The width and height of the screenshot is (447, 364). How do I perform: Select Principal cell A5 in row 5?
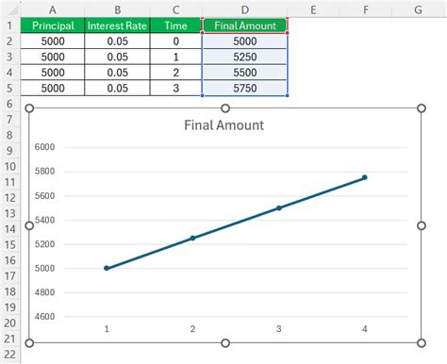click(x=53, y=88)
